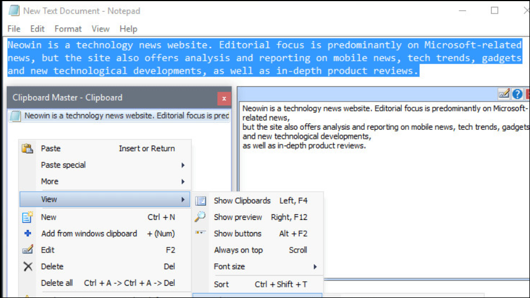Expand the Paste special submenu arrow
Screen dimensions: 530x298
click(x=183, y=165)
